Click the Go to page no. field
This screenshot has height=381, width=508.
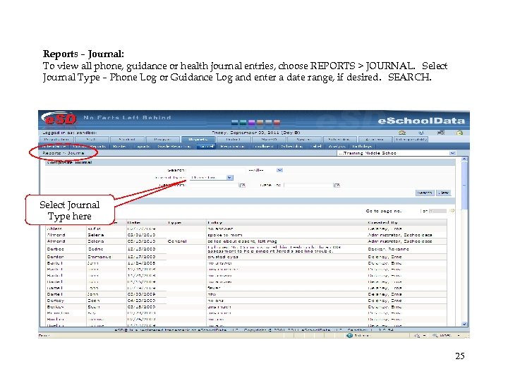point(411,211)
